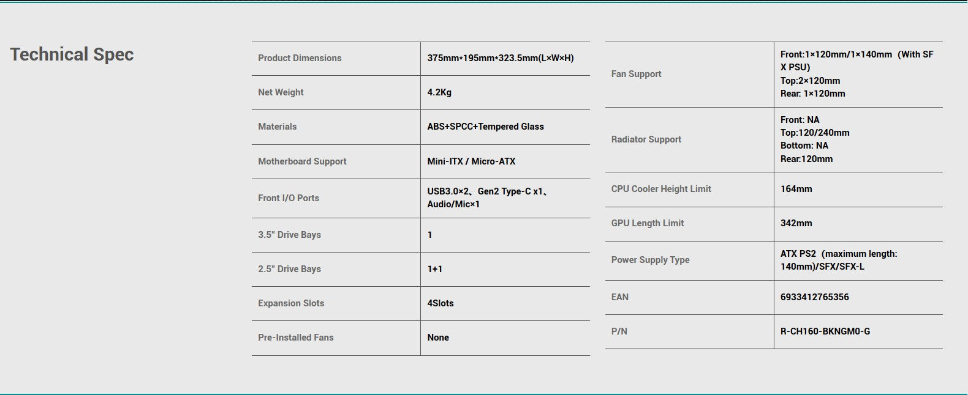968x395 pixels.
Task: Select the USB3.0×2 ports value
Action: [488, 197]
